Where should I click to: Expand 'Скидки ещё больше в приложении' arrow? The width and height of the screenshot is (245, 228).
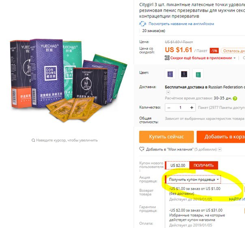point(234,58)
